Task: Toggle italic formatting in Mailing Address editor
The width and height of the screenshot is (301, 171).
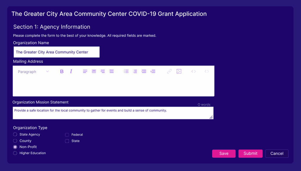Action: [x=71, y=72]
